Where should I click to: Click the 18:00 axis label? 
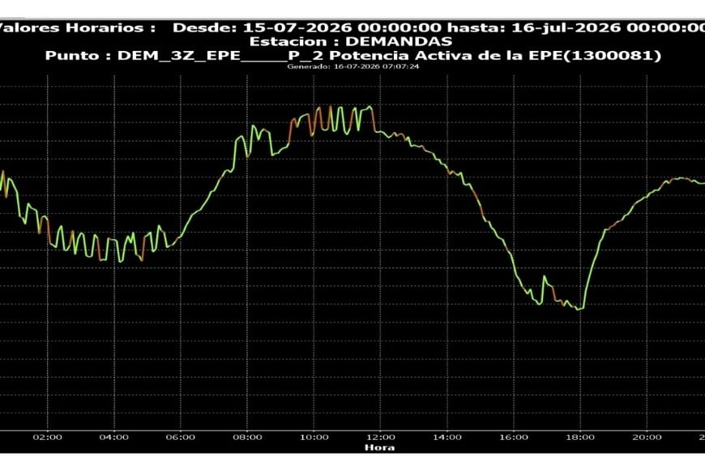(x=580, y=437)
